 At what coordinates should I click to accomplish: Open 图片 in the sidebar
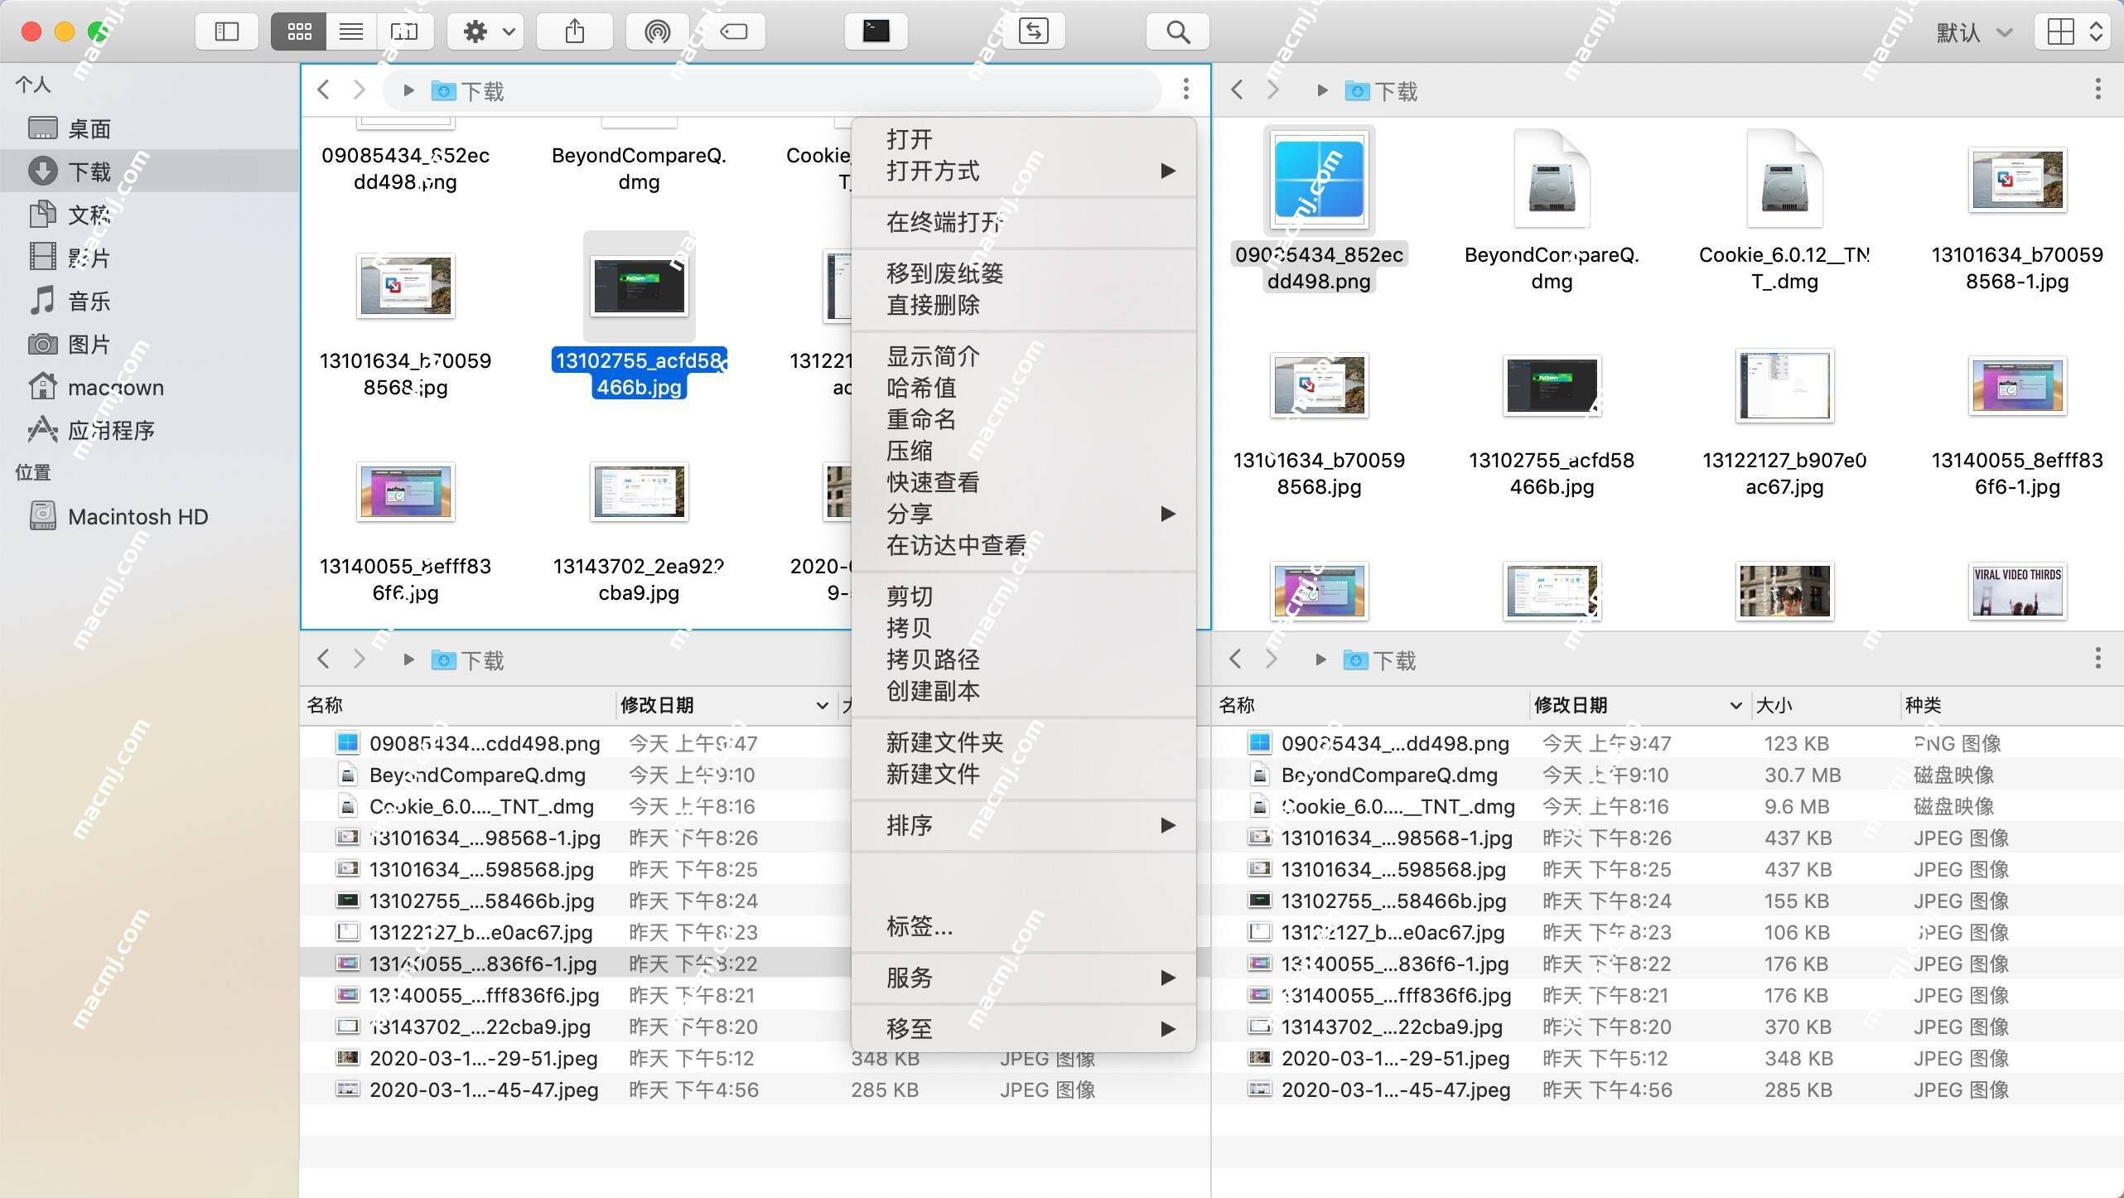[x=149, y=344]
